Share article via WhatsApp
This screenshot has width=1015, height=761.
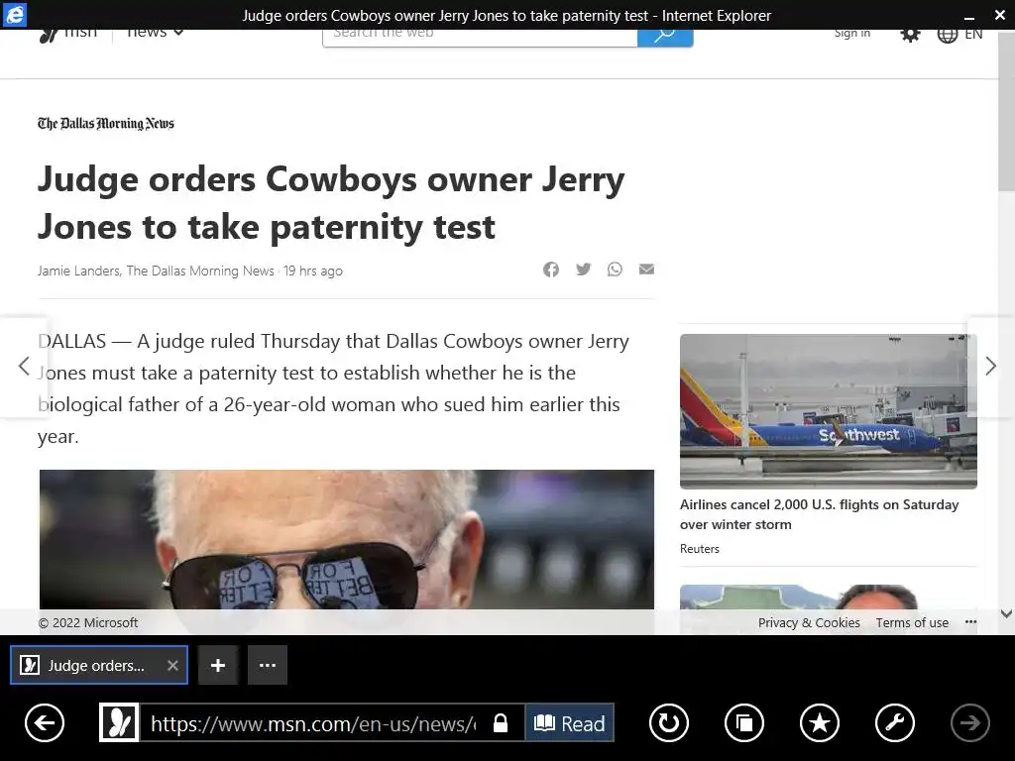[x=615, y=270]
